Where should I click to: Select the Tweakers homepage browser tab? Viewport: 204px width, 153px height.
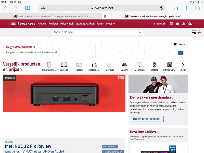point(153,16)
